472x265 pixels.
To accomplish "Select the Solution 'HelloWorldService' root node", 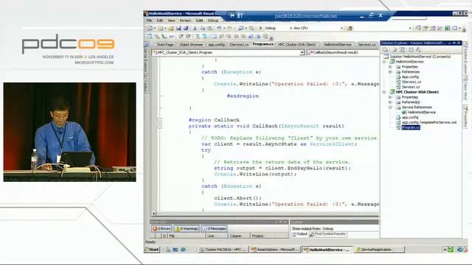I will point(420,57).
